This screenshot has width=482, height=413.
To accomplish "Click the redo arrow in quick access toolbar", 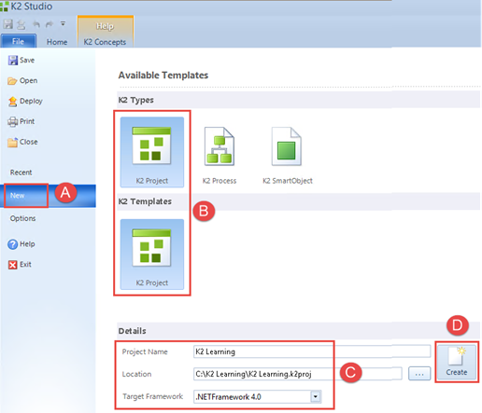I will pyautogui.click(x=50, y=24).
